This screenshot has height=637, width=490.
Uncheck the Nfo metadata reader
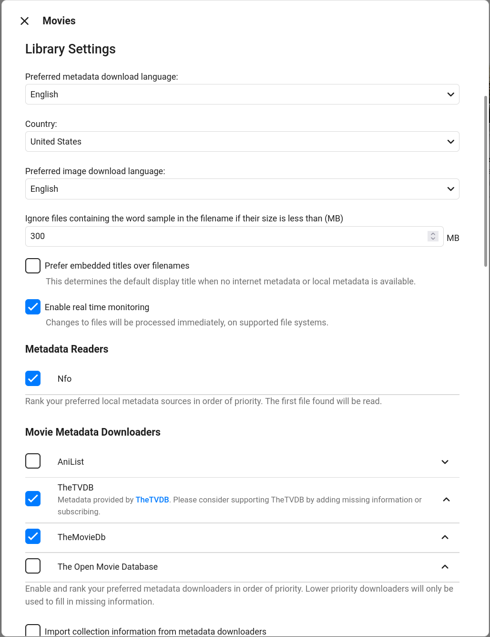point(32,378)
